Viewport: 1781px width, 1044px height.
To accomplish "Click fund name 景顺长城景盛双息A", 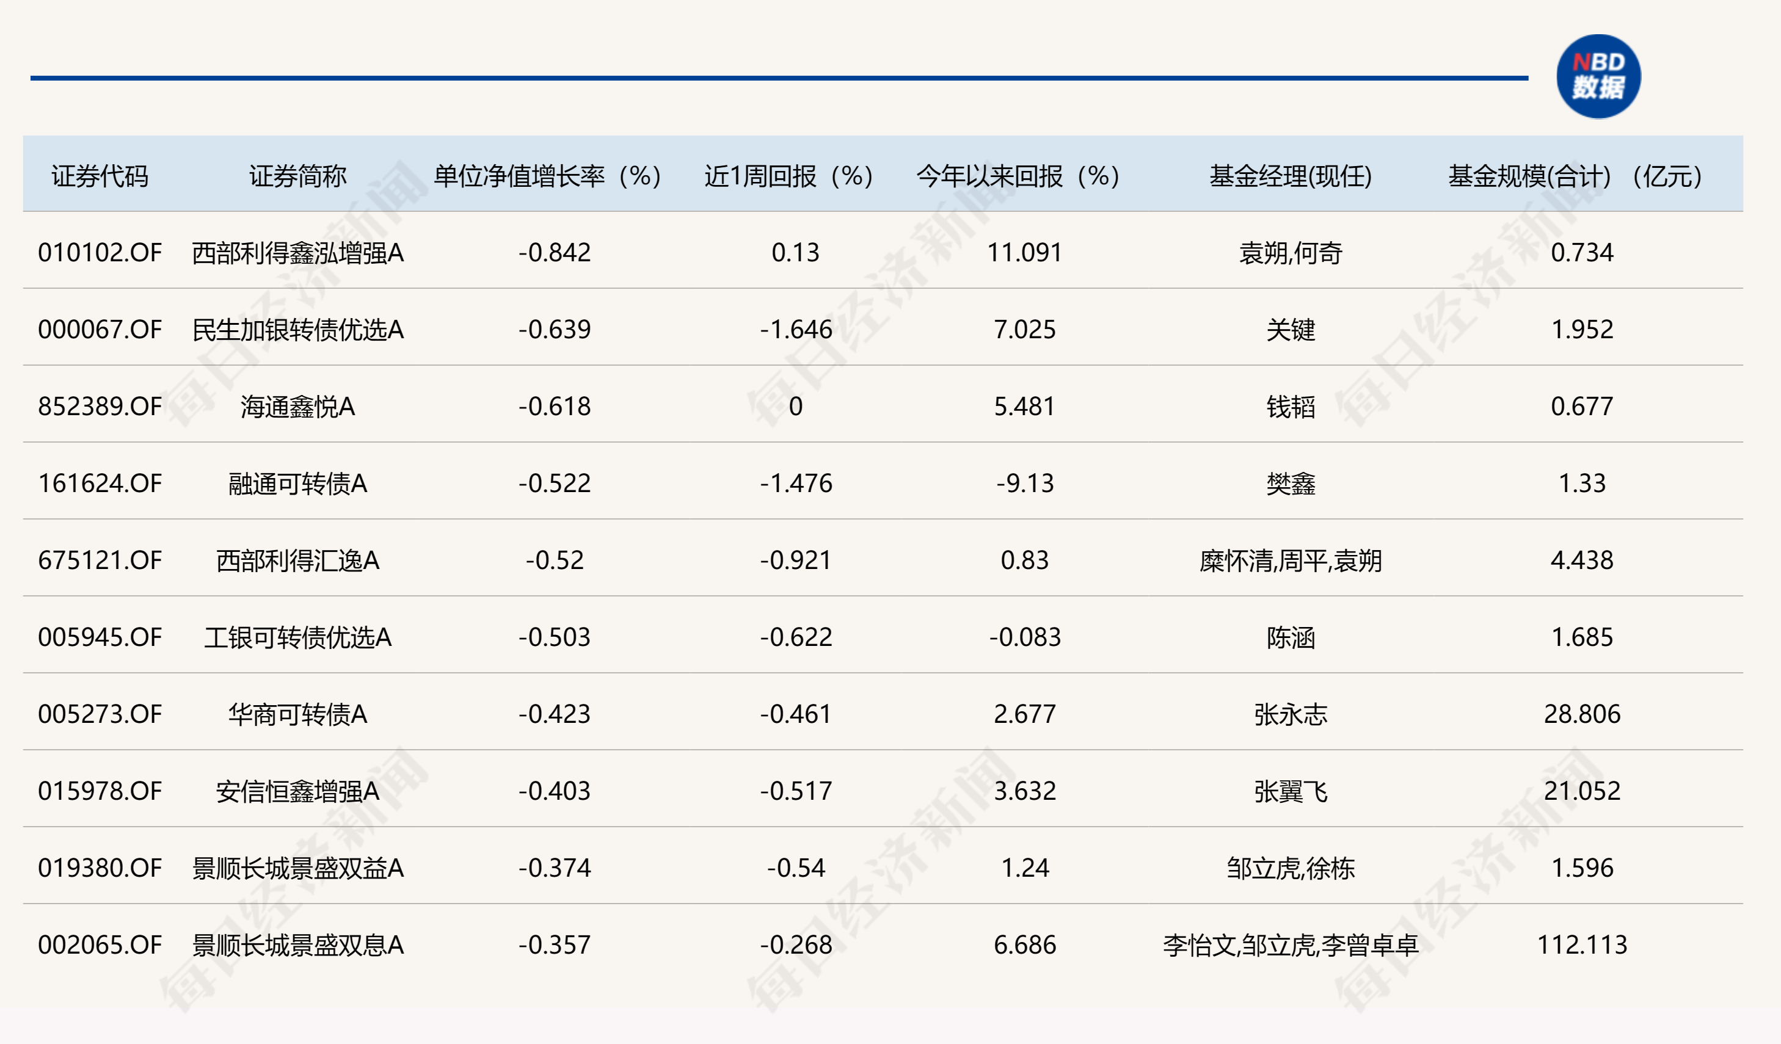I will [297, 946].
